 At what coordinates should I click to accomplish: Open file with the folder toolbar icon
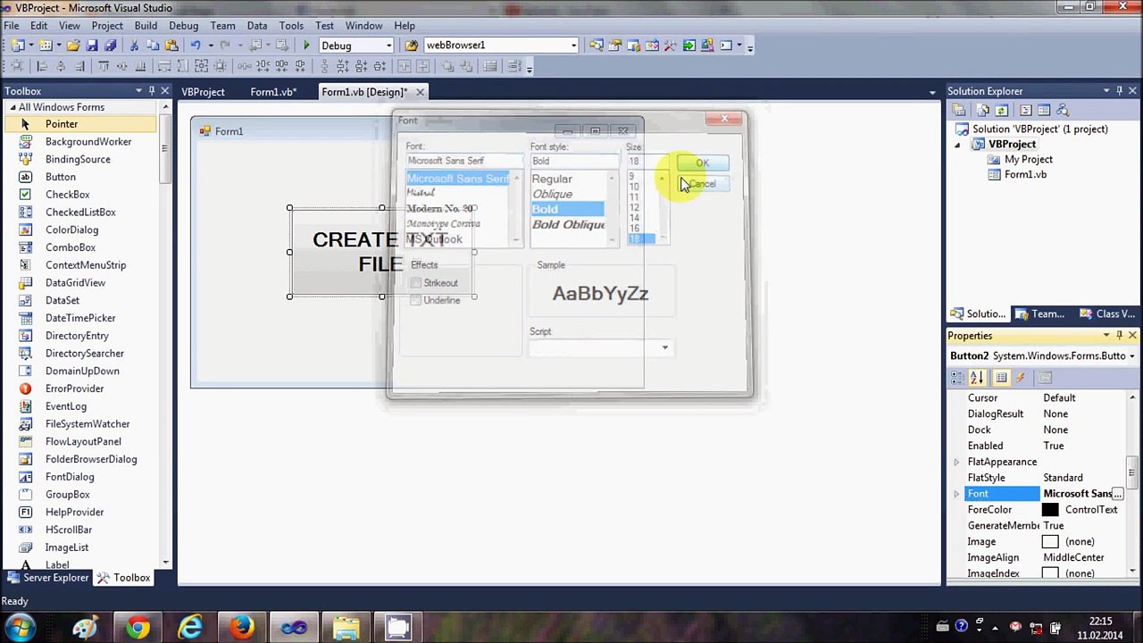[x=73, y=46]
